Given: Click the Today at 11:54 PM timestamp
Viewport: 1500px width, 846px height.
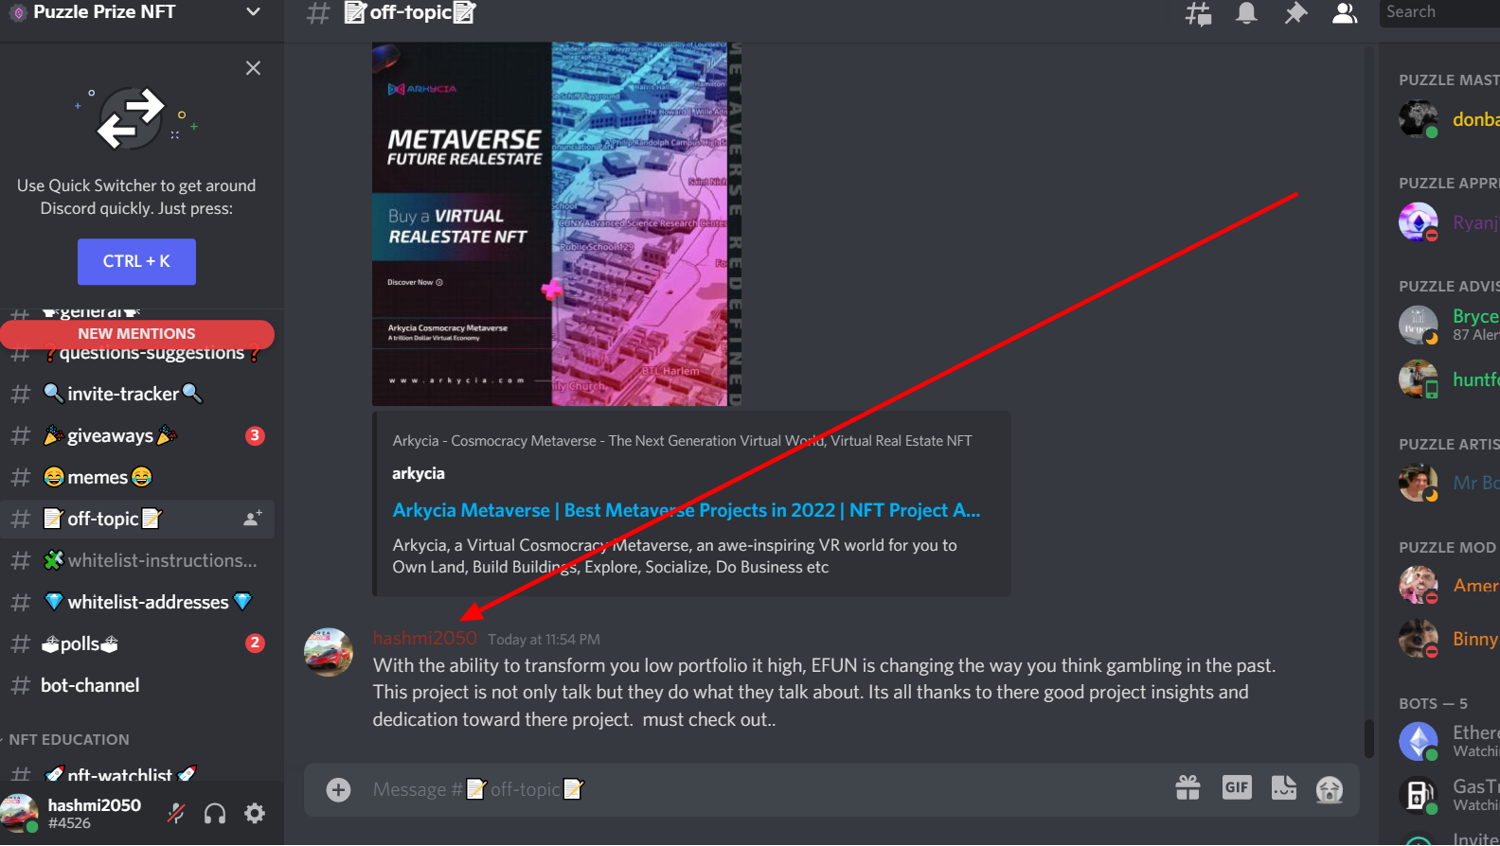Looking at the screenshot, I should pyautogui.click(x=544, y=640).
